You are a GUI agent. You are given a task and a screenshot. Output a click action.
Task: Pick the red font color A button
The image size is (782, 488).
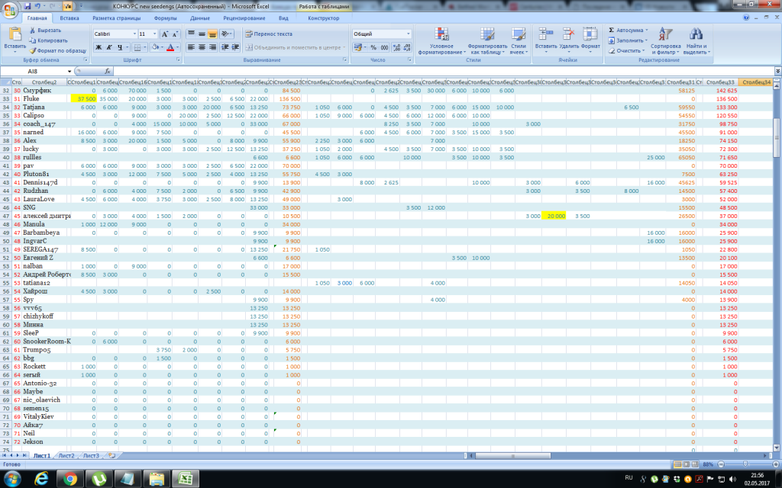170,47
